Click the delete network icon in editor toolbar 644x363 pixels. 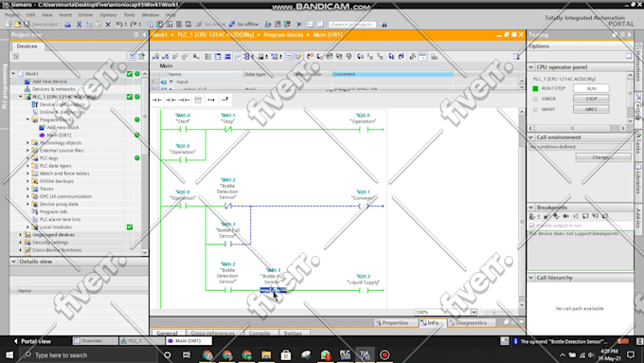click(165, 57)
